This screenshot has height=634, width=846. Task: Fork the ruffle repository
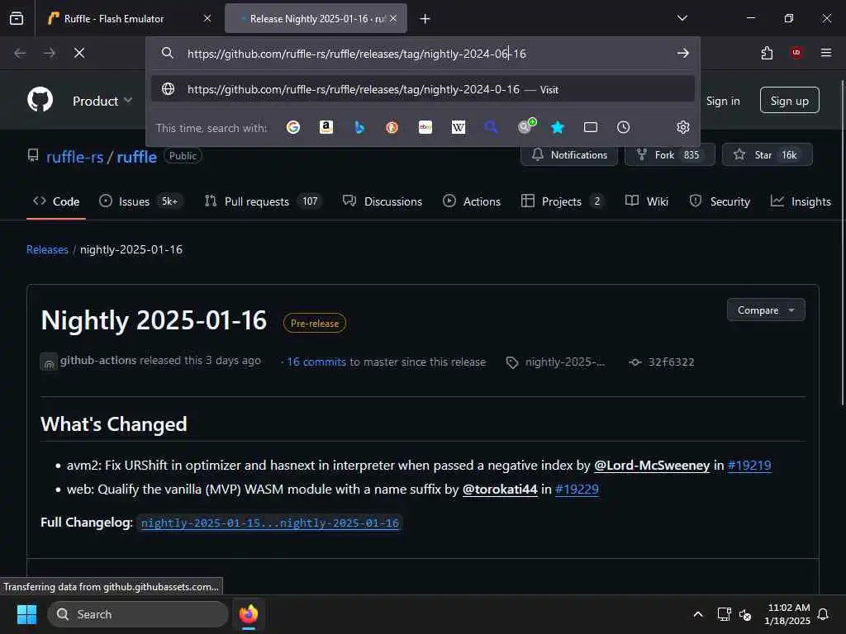669,154
